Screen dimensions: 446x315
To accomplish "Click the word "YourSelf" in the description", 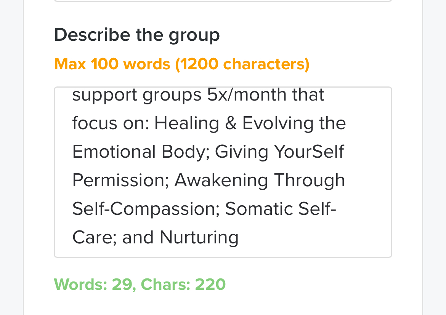I will [309, 152].
